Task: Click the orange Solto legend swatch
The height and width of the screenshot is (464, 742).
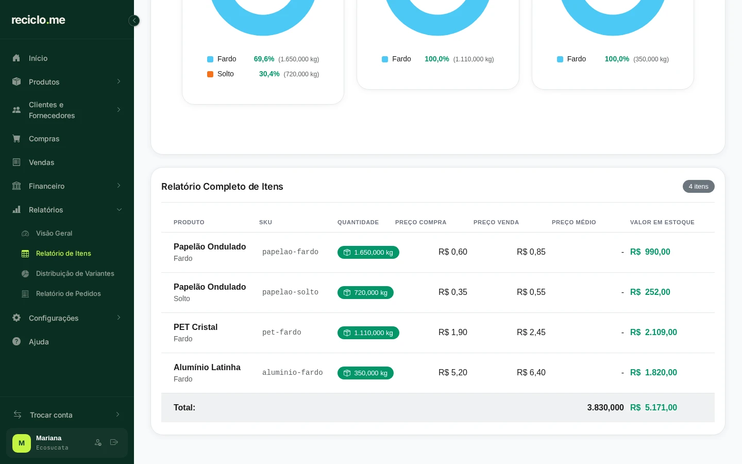Action: (210, 74)
